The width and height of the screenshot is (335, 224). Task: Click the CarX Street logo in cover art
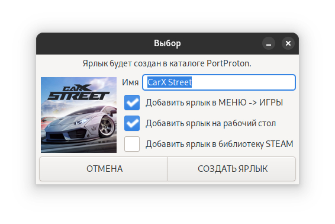pyautogui.click(x=78, y=92)
